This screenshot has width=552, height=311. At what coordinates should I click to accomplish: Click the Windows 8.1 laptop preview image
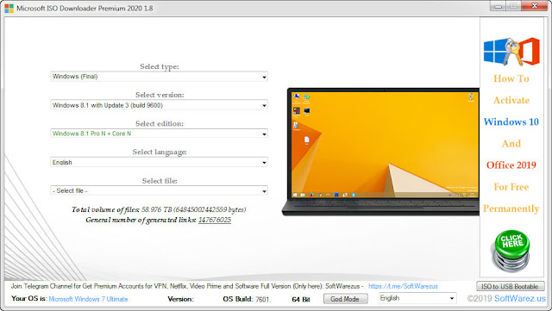381,152
